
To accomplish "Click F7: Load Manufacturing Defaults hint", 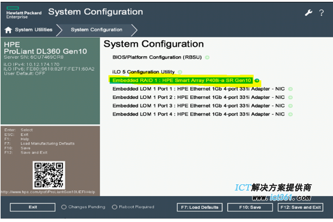I will pos(40,143).
